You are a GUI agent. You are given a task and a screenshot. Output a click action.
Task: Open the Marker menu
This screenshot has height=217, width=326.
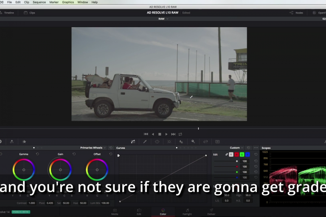[x=54, y=2]
